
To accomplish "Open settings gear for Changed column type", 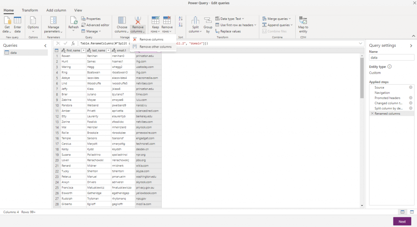I will point(410,103).
